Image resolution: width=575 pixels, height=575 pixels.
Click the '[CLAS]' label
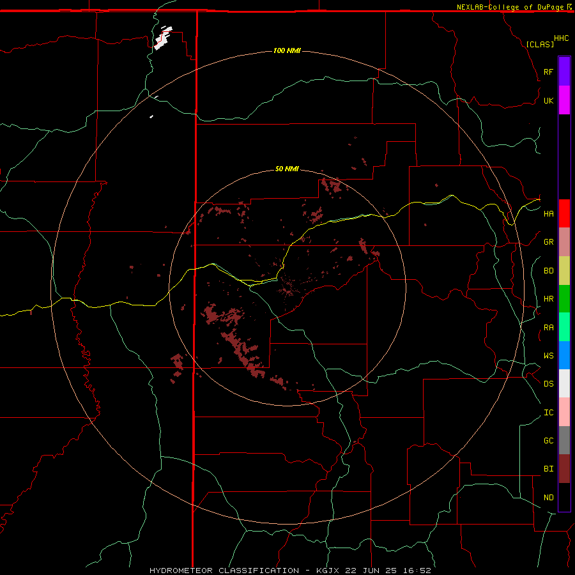point(540,44)
